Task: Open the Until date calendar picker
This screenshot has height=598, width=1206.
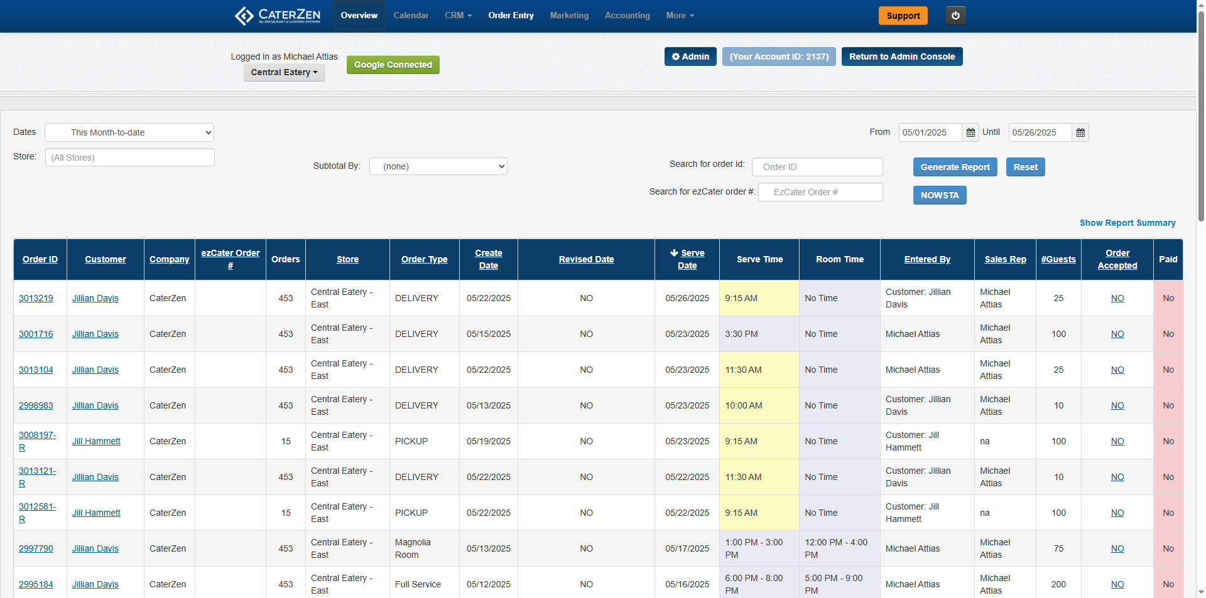Action: pyautogui.click(x=1080, y=132)
